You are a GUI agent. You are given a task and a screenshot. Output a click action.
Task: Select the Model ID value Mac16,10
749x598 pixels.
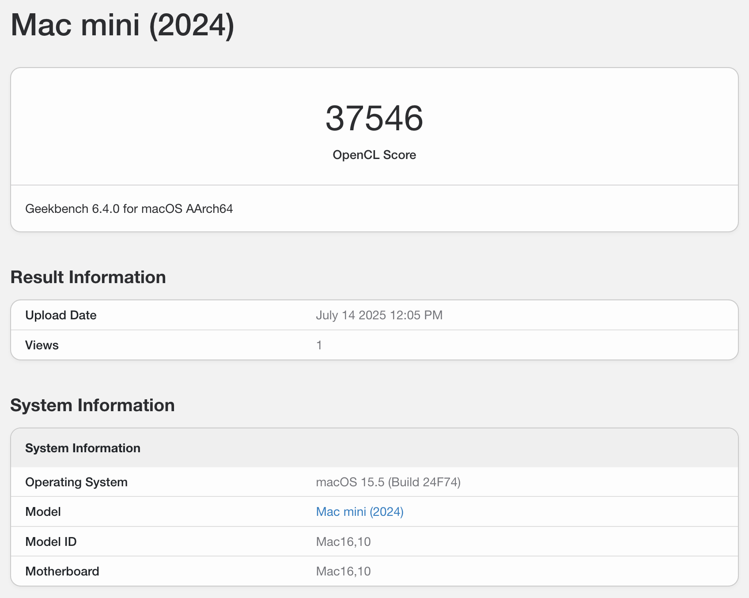coord(344,541)
